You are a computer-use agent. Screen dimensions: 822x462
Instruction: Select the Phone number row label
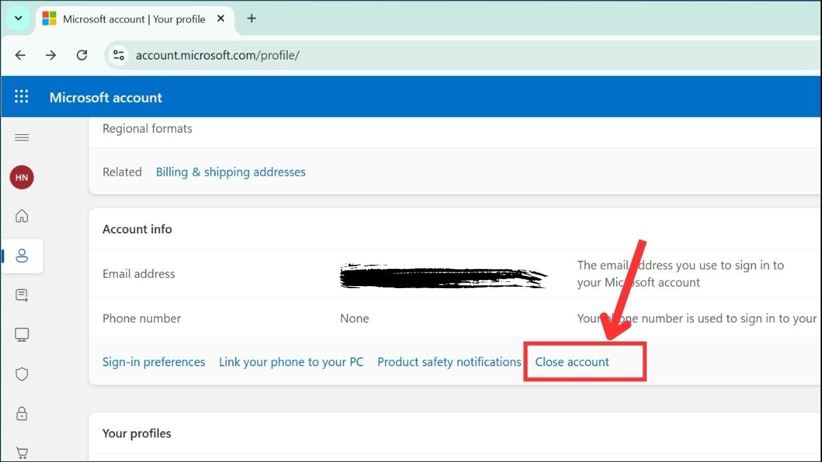click(x=142, y=318)
